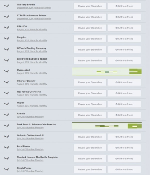
Task: Click the Steam icon next to NBA 2K17
Action: (x=6, y=27)
